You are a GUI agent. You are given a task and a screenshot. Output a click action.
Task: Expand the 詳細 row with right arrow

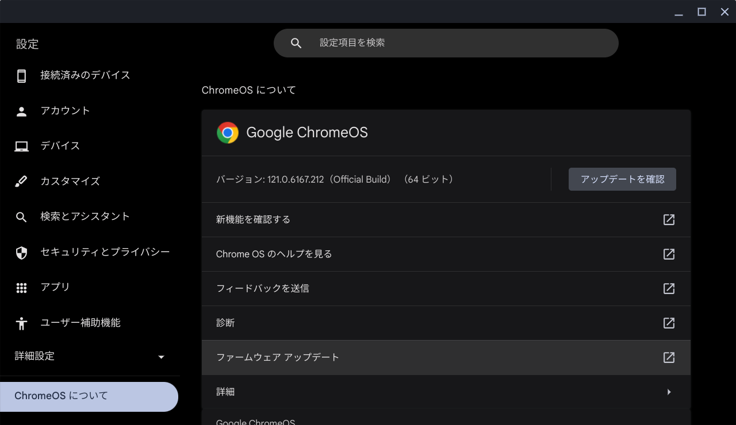point(669,392)
